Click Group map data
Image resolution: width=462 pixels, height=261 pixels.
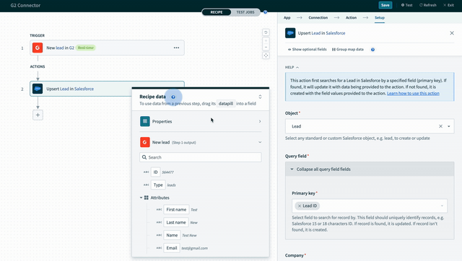tap(348, 50)
